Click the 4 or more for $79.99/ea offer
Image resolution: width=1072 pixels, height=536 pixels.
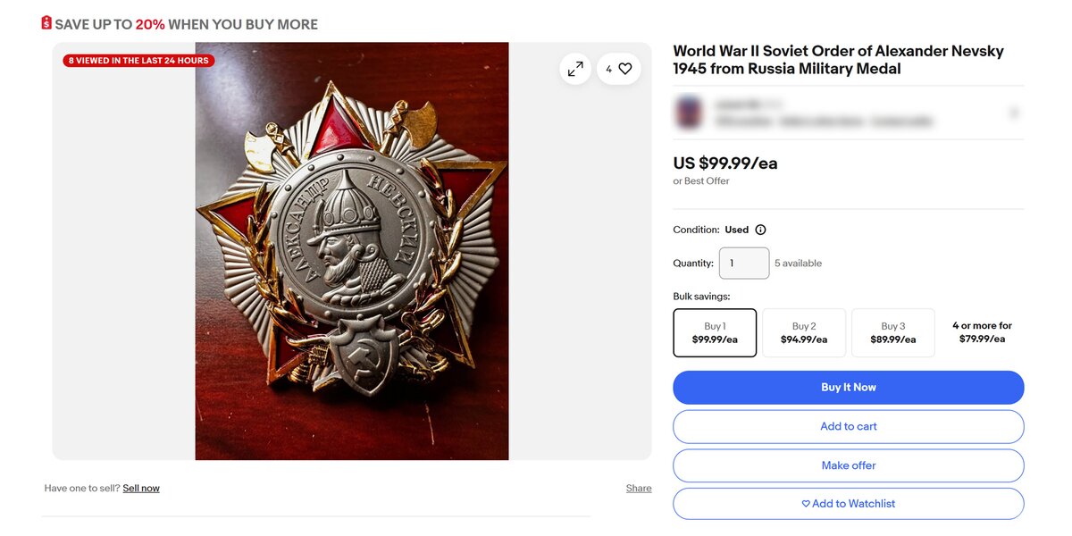[x=982, y=332]
